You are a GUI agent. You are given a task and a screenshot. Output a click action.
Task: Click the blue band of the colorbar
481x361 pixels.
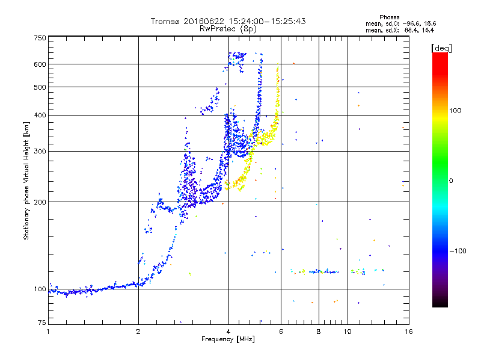pyautogui.click(x=440, y=250)
